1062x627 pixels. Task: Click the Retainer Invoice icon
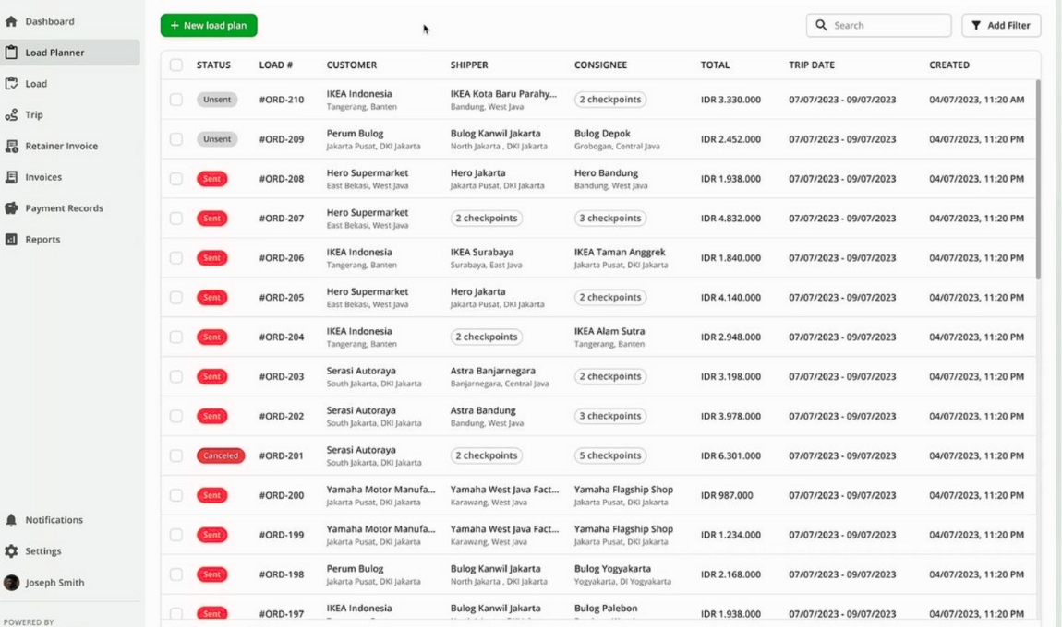pyautogui.click(x=12, y=147)
